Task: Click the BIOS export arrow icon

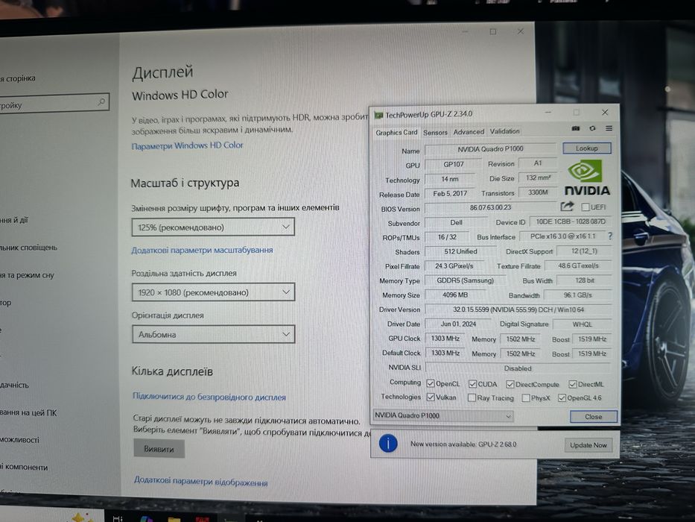Action: coord(567,207)
